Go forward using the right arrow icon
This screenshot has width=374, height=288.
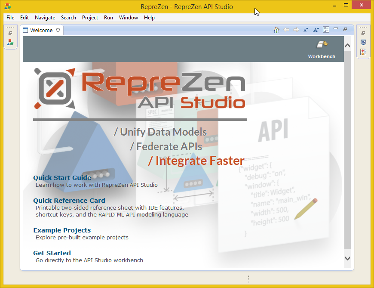pyautogui.click(x=296, y=30)
